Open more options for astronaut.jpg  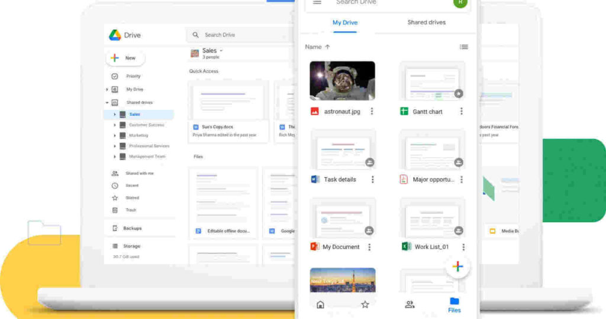tap(372, 112)
